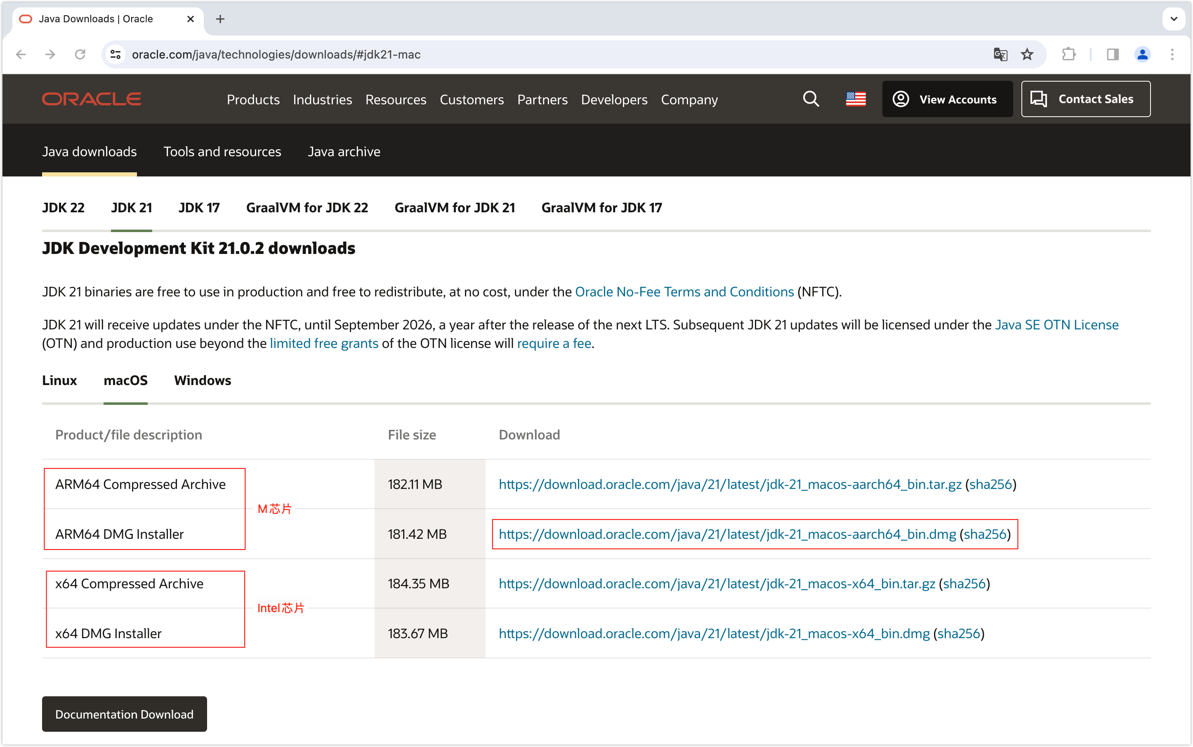The height and width of the screenshot is (747, 1193).
Task: Switch to the Windows platform tab
Action: coord(202,381)
